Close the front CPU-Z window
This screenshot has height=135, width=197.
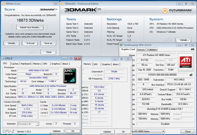[x=77, y=58]
